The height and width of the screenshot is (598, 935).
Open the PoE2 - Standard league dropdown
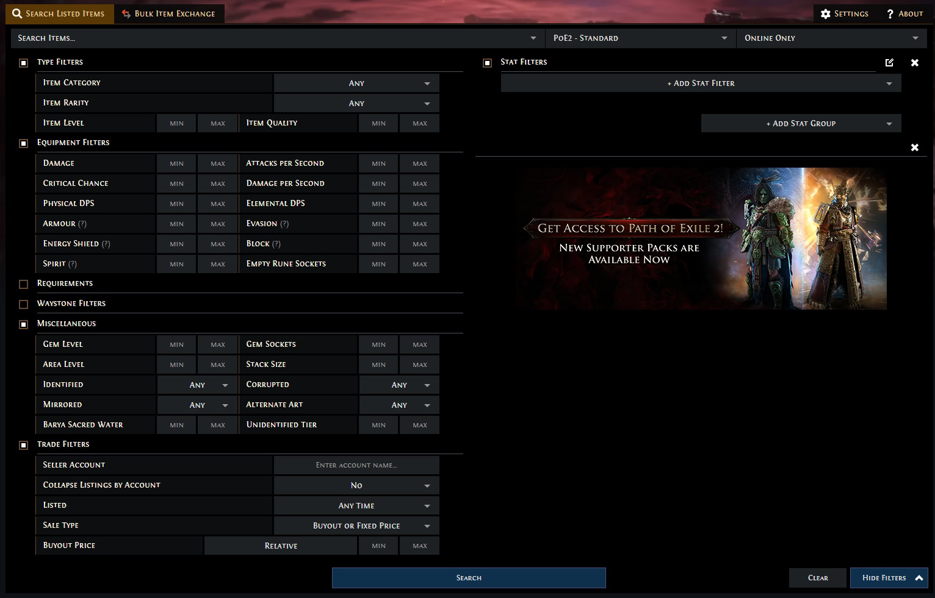click(641, 38)
